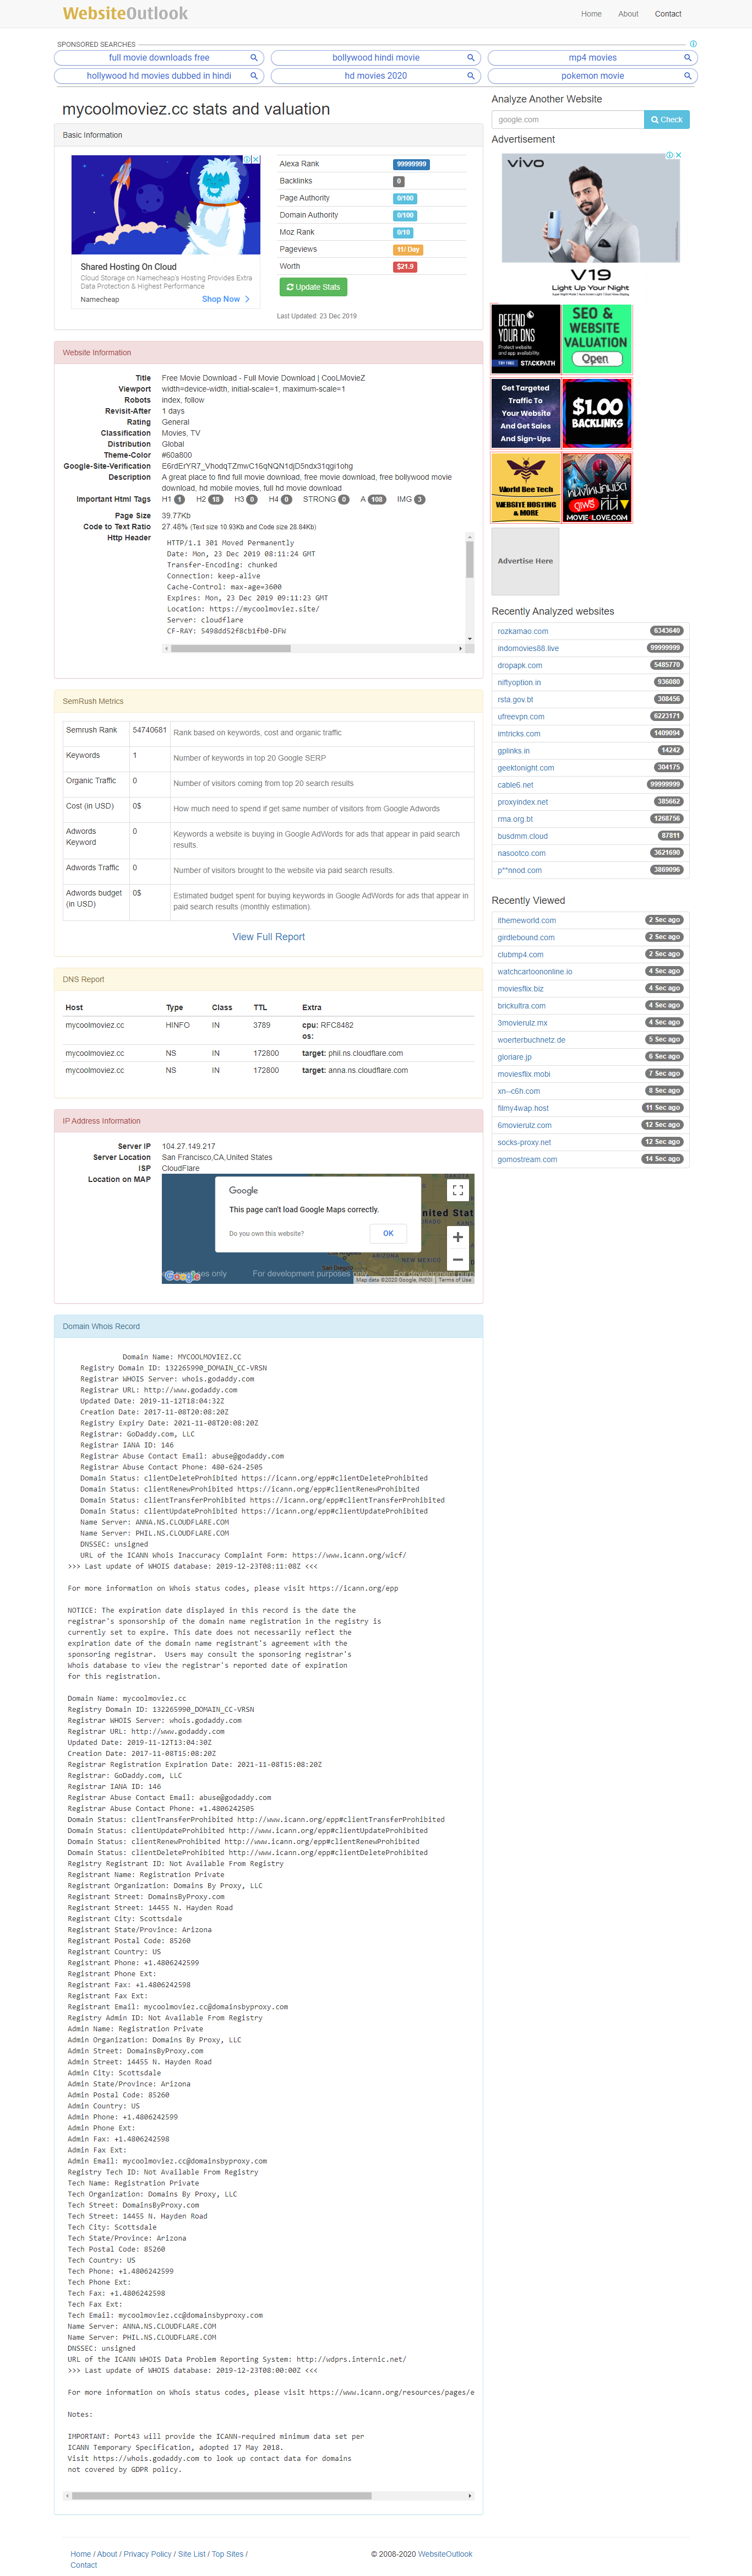Click search icon for full movie downloads free
This screenshot has width=752, height=2576.
pos(254,58)
